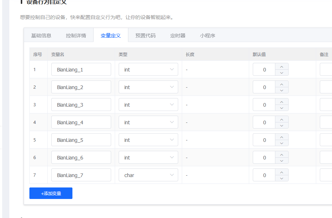Increment the default value for BianLiang_5
This screenshot has height=218, width=332.
(x=282, y=137)
